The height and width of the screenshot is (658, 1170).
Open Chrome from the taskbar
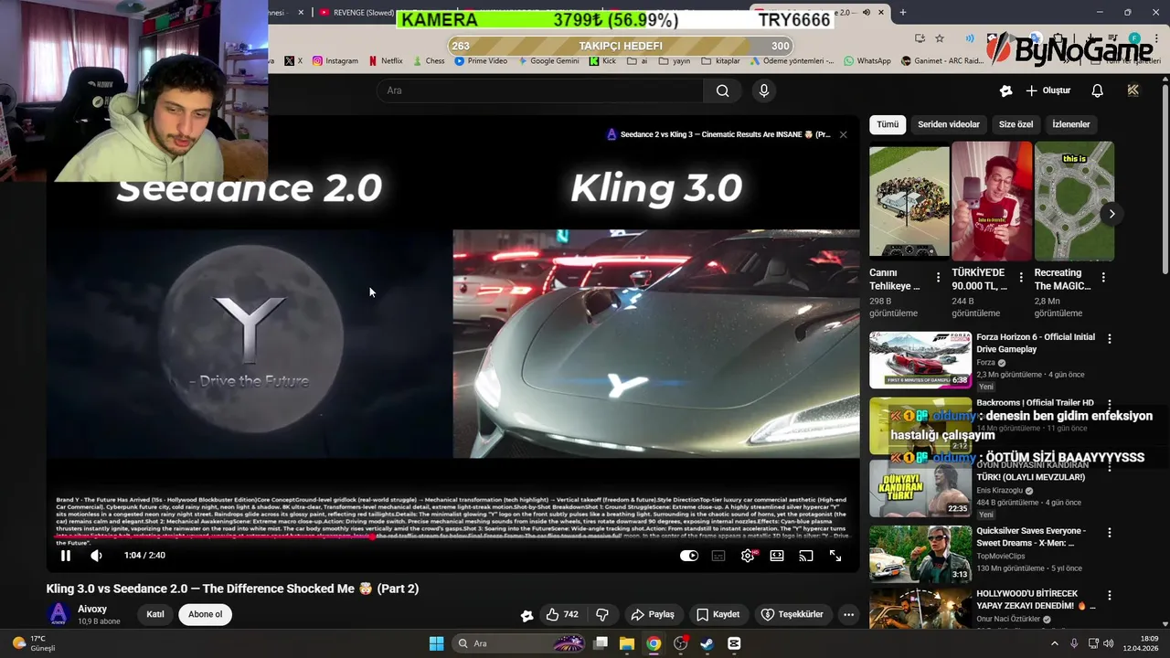coord(654,643)
